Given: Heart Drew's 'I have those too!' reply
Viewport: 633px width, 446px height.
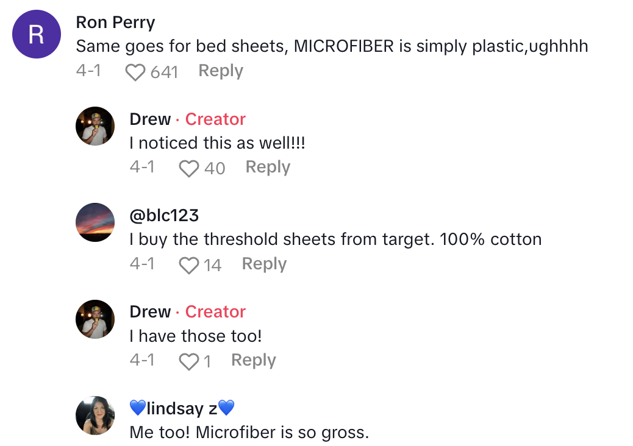Looking at the screenshot, I should pos(190,360).
